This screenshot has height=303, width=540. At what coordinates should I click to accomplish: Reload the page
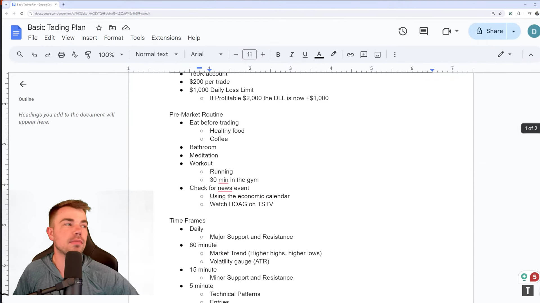22,13
